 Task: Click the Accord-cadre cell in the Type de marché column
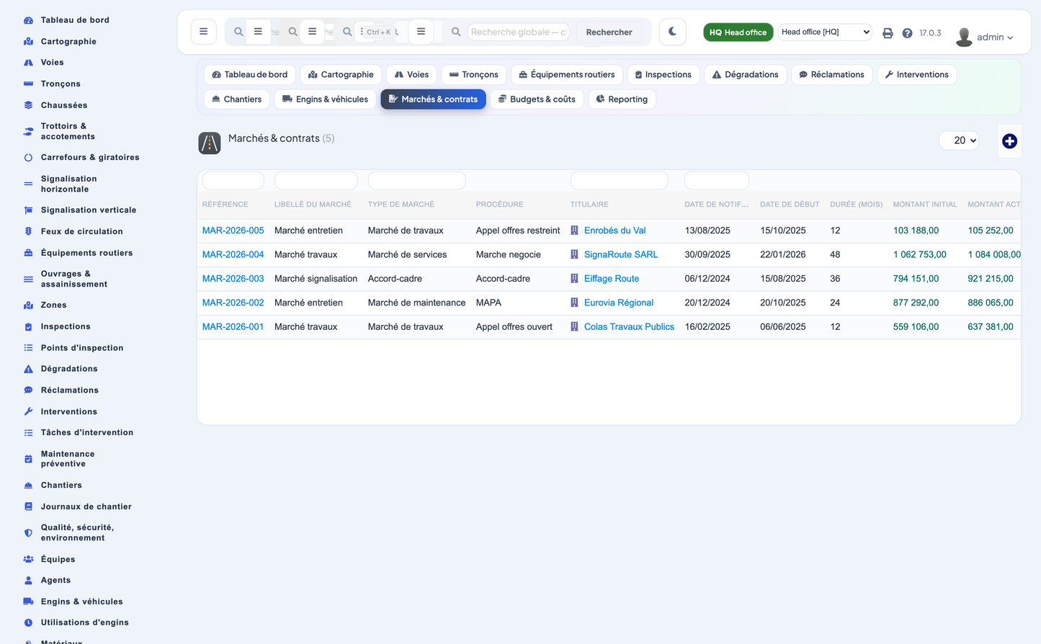tap(395, 279)
